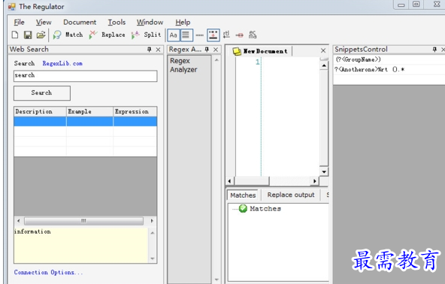The width and height of the screenshot is (445, 284).
Task: Open a file using the folder icon
Action: tap(41, 35)
